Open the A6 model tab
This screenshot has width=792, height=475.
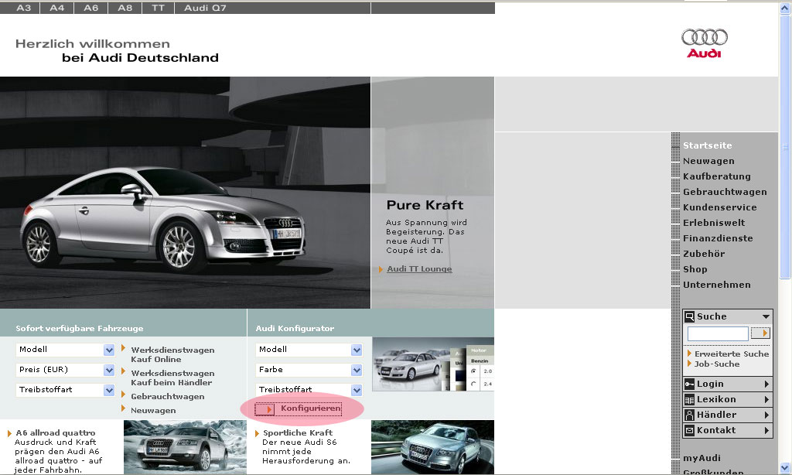(x=91, y=8)
